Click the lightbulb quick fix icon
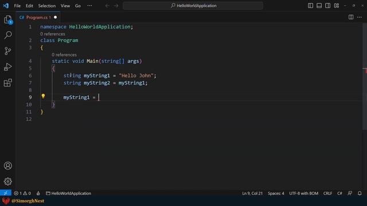The height and width of the screenshot is (206, 367). [x=43, y=96]
